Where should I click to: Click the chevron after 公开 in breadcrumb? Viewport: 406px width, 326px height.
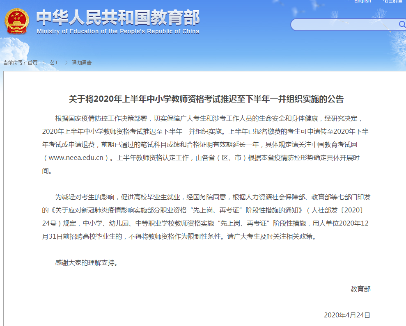(x=66, y=63)
